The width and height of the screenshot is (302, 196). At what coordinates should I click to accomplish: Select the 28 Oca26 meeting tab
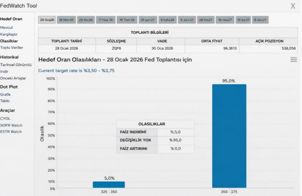pyautogui.click(x=47, y=20)
